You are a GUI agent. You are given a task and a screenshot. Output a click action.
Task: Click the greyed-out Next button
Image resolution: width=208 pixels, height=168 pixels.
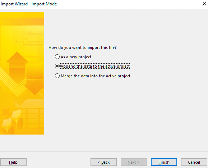tap(134, 162)
